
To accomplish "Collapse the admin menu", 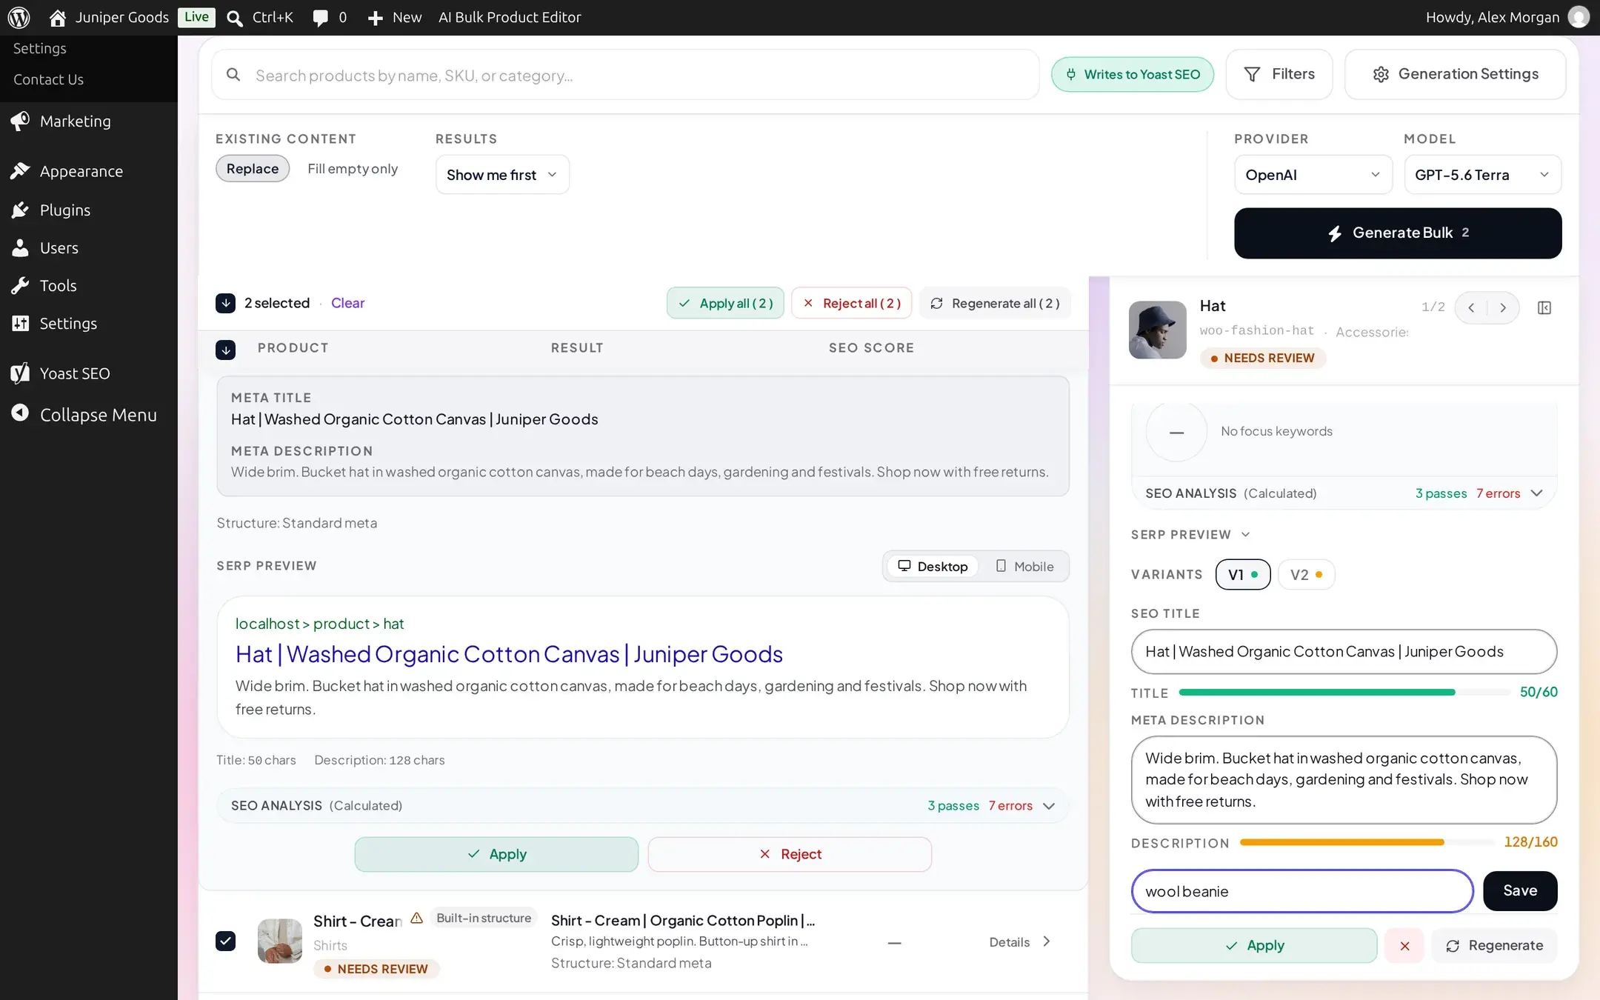I will coord(89,415).
